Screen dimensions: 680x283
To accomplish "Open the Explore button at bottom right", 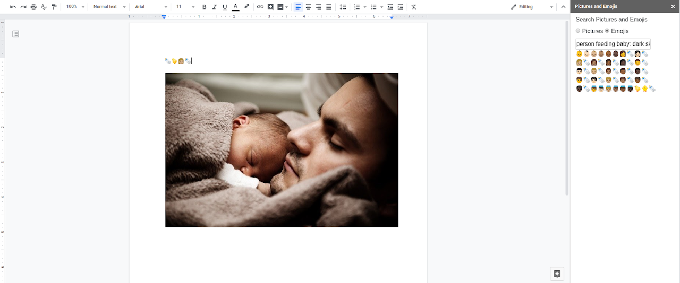I will click(557, 273).
